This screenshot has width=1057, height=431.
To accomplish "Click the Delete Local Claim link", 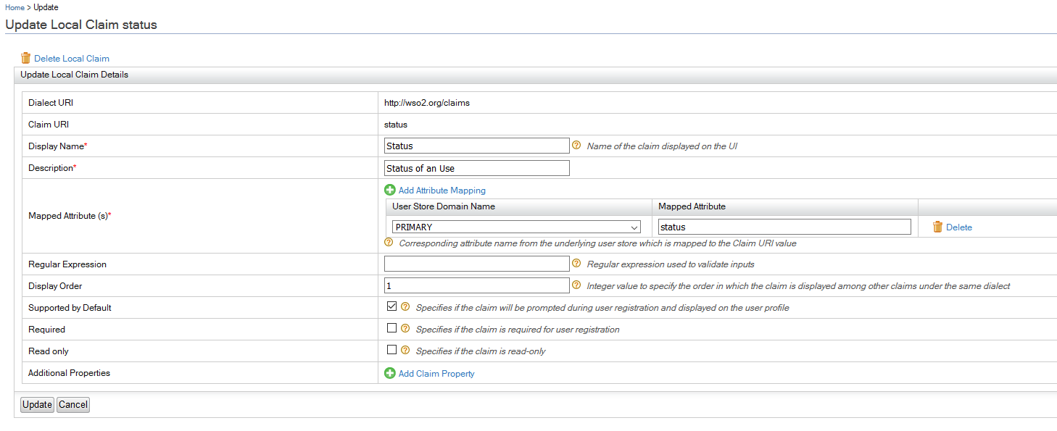I will click(72, 59).
